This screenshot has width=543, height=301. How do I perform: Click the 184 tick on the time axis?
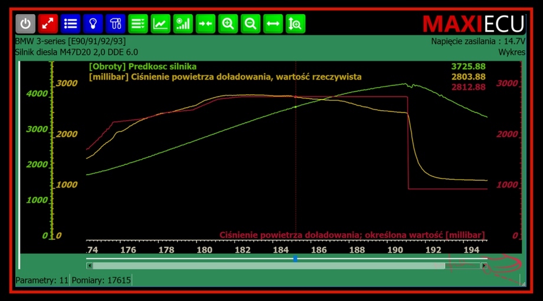(x=280, y=250)
